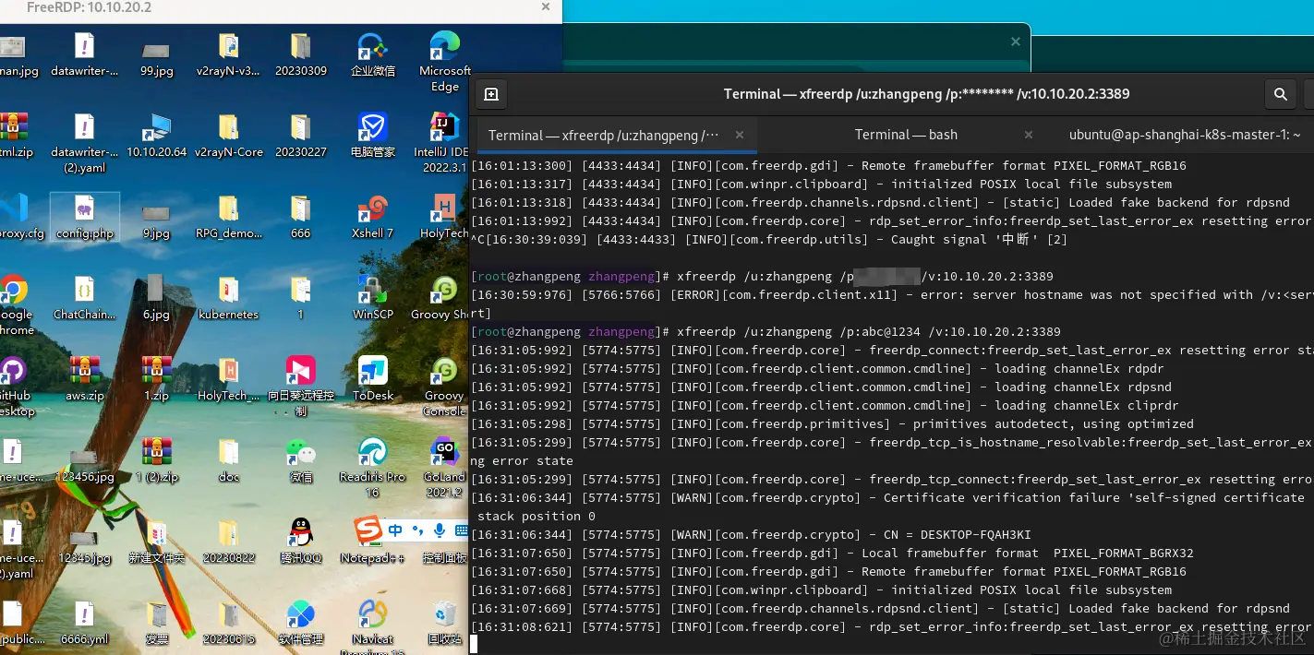Open the 1.zip archive
This screenshot has width=1314, height=655.
click(x=156, y=378)
